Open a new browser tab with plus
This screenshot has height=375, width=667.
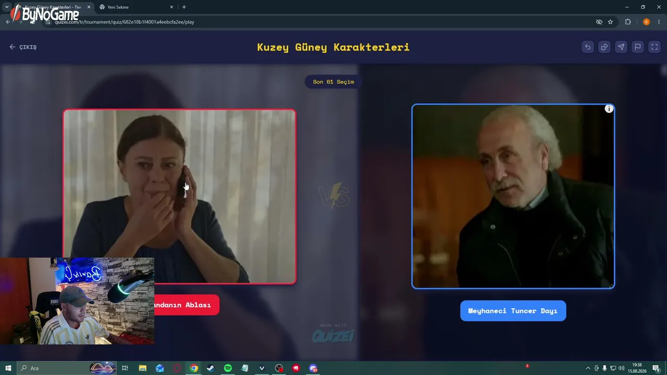pos(184,7)
